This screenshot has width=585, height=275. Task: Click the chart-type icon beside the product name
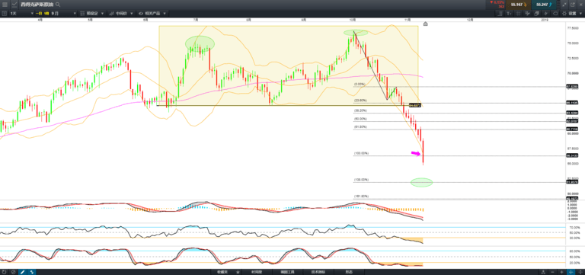click(14, 5)
